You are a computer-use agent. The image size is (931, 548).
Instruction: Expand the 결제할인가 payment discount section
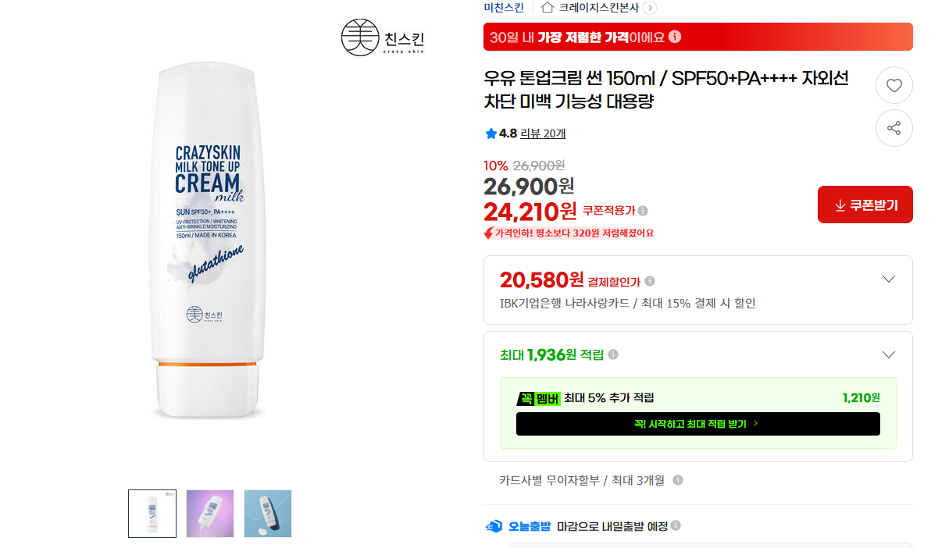pyautogui.click(x=888, y=279)
